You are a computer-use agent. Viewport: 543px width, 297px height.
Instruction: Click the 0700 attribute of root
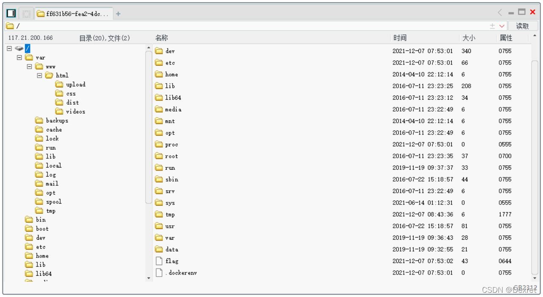tap(505, 156)
